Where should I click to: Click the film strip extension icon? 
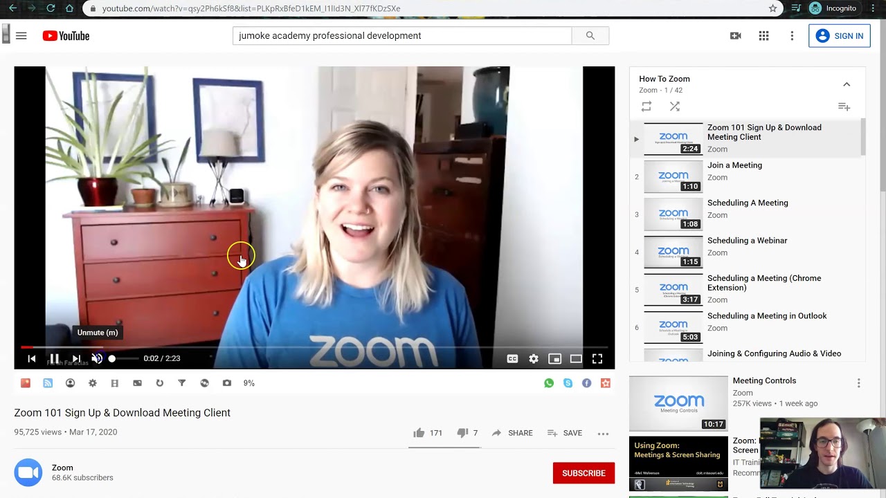[x=115, y=382]
